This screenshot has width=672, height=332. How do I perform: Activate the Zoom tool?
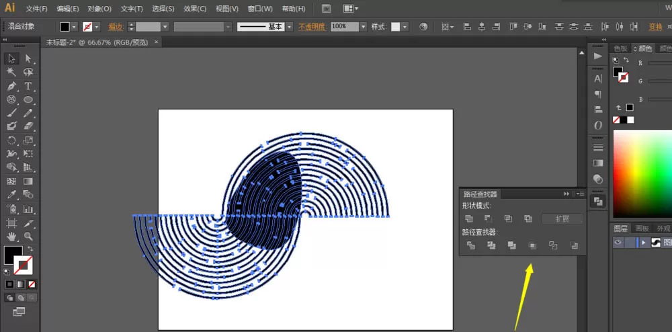[x=28, y=236]
